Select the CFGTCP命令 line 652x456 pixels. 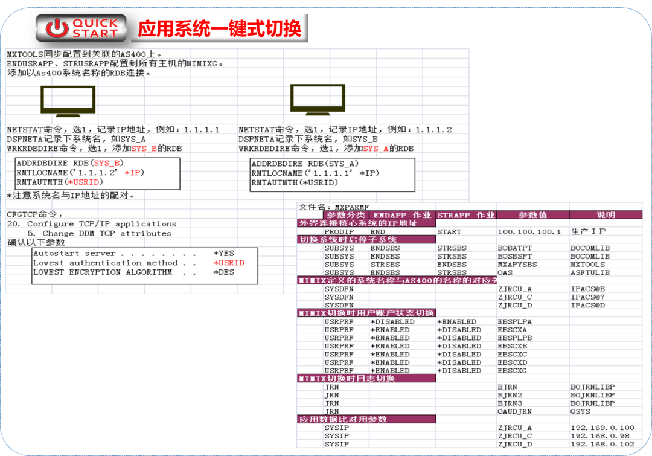[35, 214]
